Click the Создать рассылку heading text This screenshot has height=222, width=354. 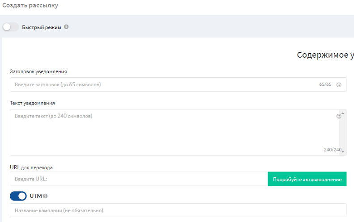[x=30, y=5]
